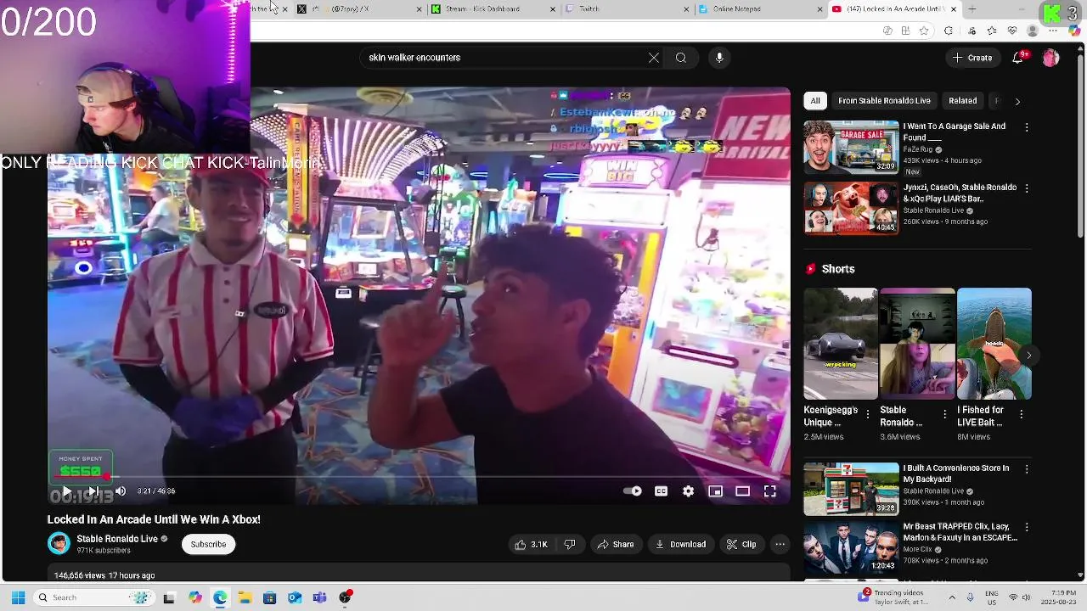Viewport: 1087px width, 611px height.
Task: Switch to miniplayer mode
Action: coord(715,491)
